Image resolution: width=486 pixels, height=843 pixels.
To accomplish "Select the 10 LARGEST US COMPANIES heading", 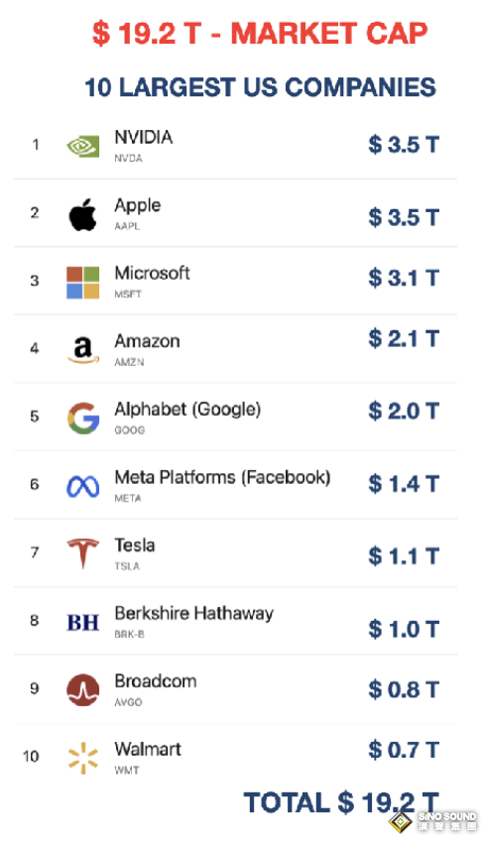I will click(x=260, y=87).
